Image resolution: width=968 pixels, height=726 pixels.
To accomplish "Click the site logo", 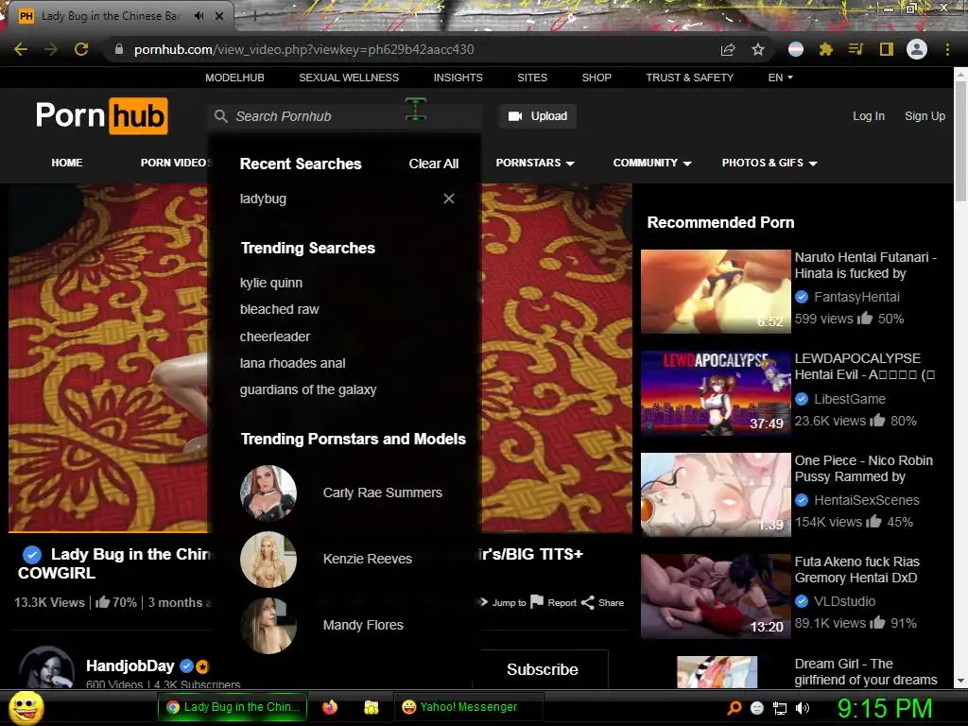I will click(102, 116).
